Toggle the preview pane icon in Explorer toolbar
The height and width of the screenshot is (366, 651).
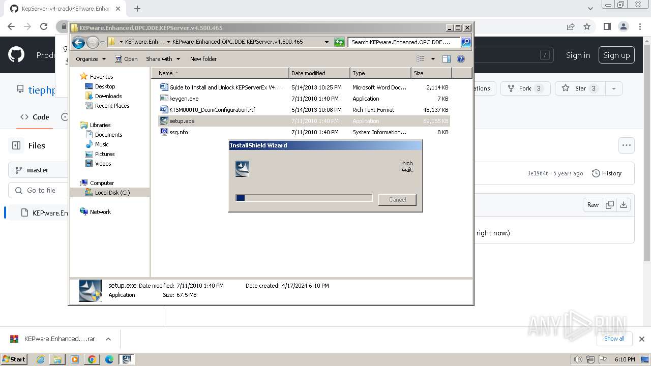click(447, 59)
